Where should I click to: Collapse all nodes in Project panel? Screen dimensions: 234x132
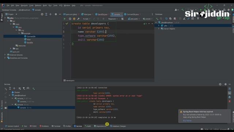[50, 14]
